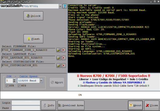Click the FIRMWARE file path field
Viewport: 160px width, 111px height.
click(x=28, y=50)
